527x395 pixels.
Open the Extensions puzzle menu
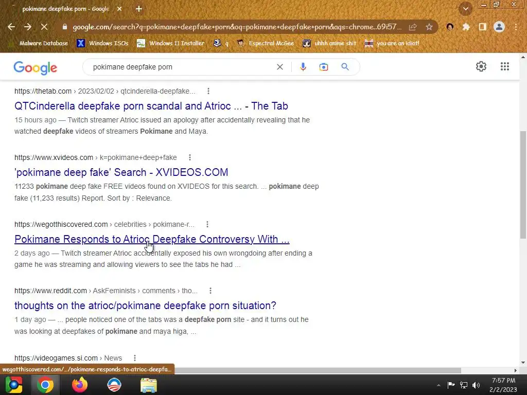coord(466,27)
